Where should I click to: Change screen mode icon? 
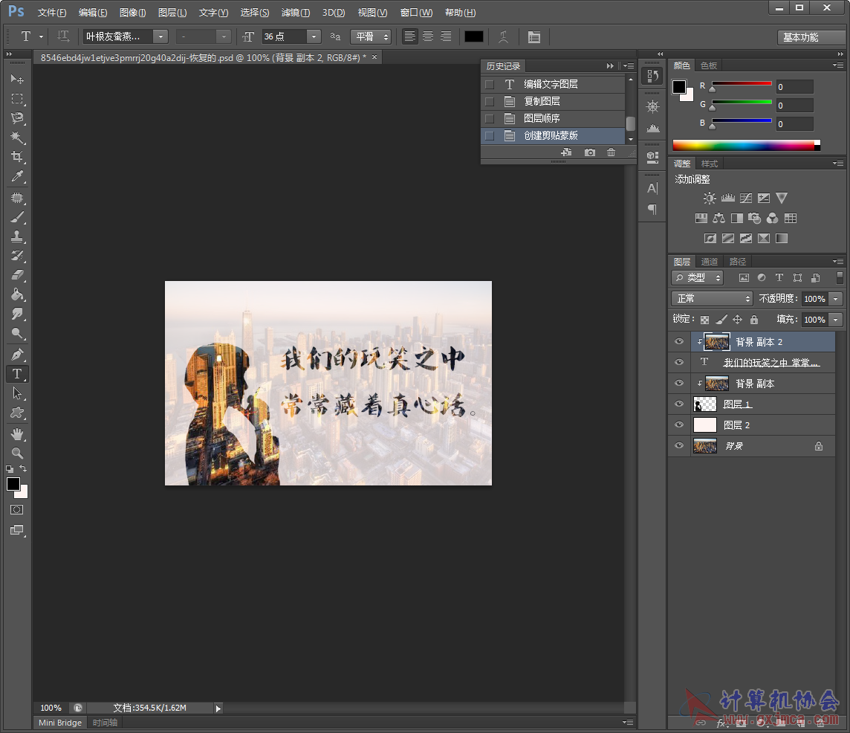pos(17,530)
